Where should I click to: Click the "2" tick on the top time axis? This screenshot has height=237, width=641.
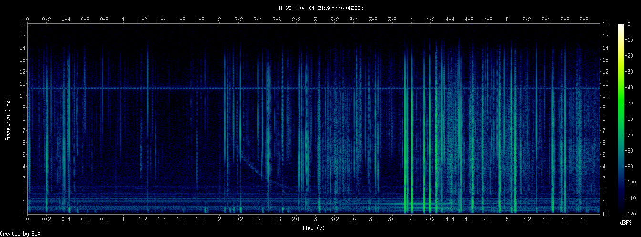pos(219,20)
